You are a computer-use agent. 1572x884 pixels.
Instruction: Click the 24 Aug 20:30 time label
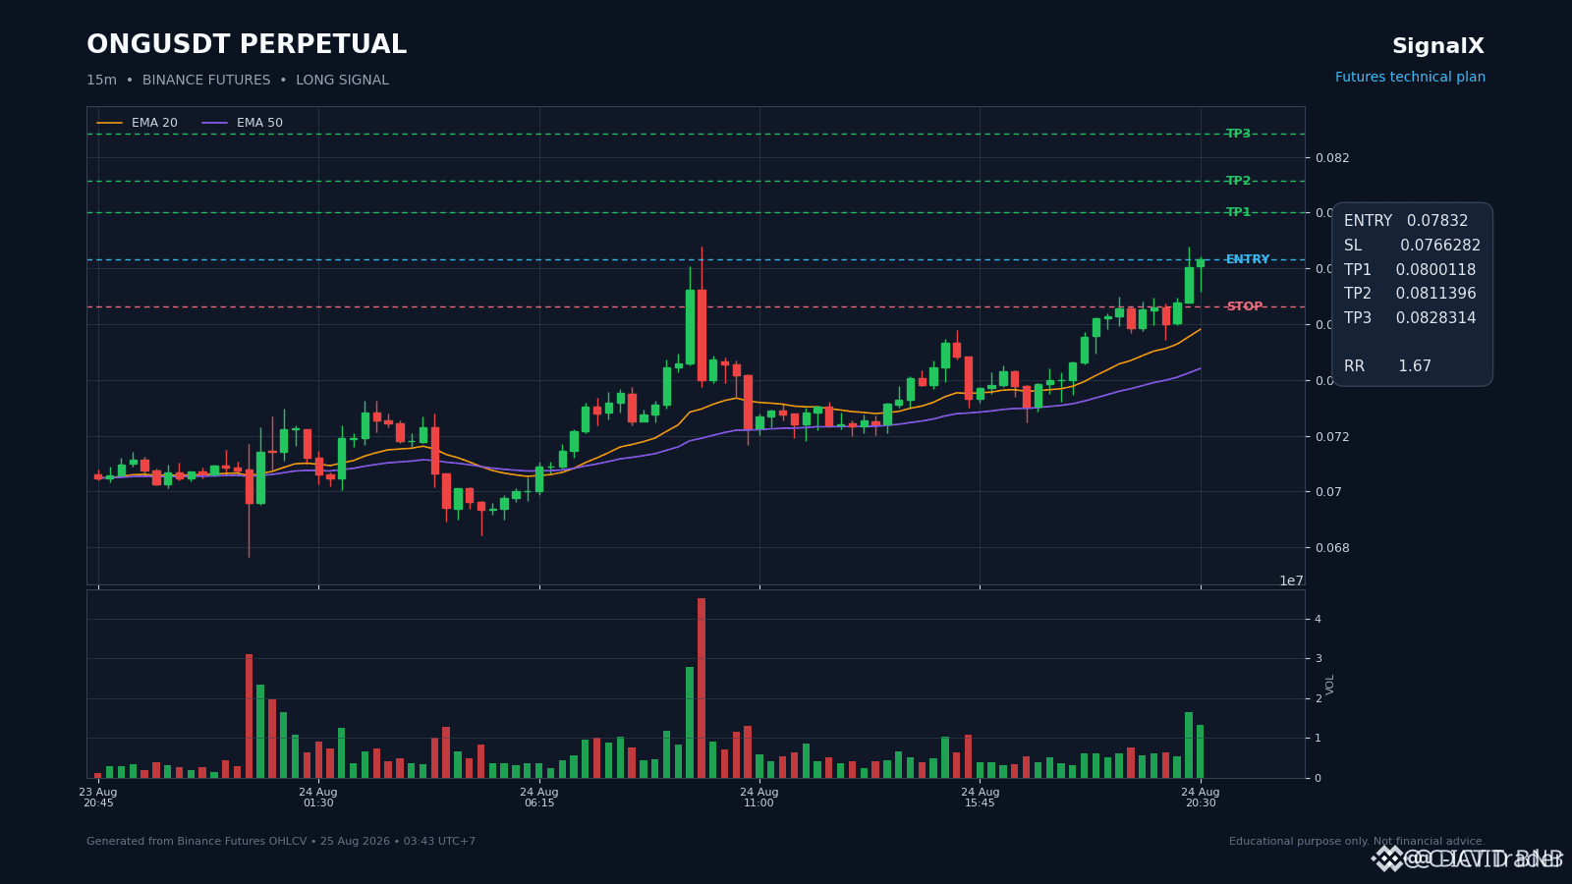1201,798
